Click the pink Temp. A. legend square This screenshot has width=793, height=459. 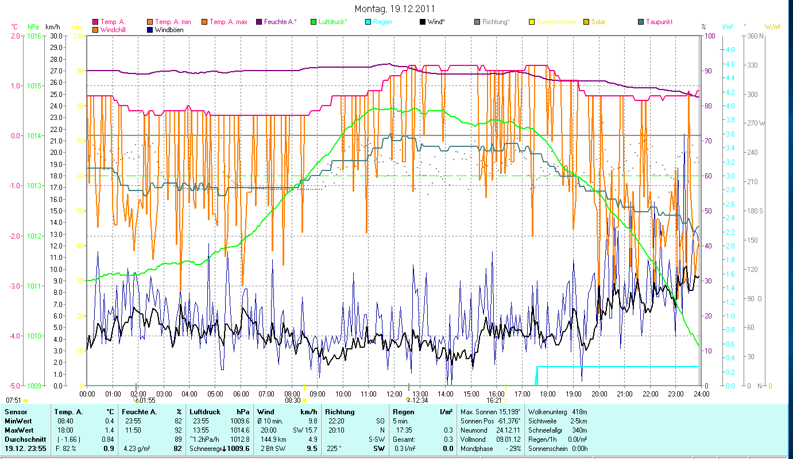click(95, 22)
